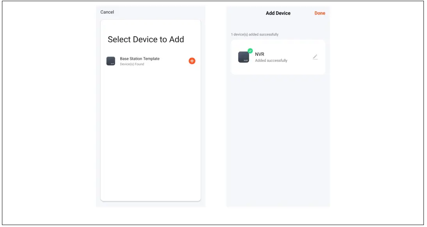Tap the NVR badge on Base Station Template icon

[112, 64]
